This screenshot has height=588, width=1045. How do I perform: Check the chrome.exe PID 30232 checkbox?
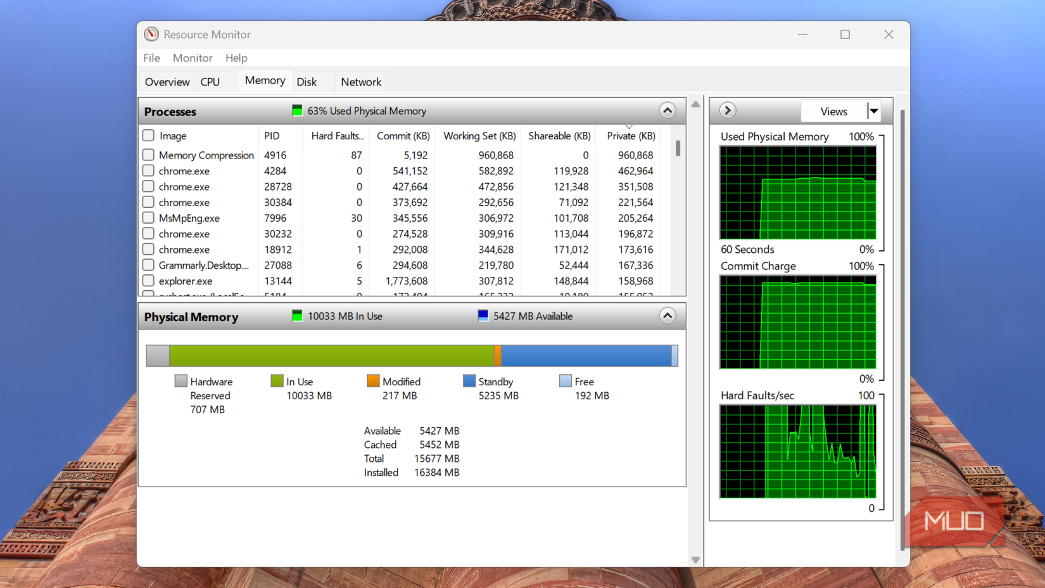pos(148,233)
